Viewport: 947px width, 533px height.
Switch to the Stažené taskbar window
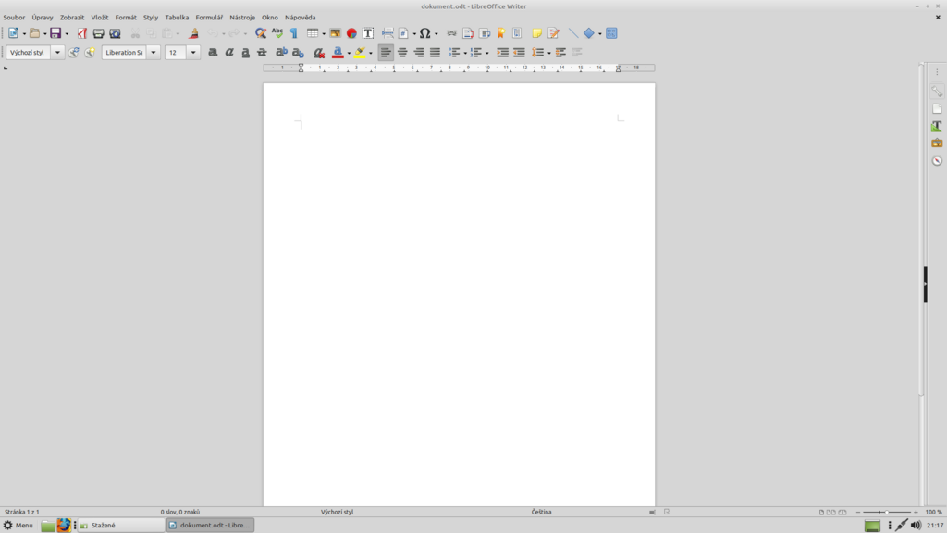click(121, 526)
